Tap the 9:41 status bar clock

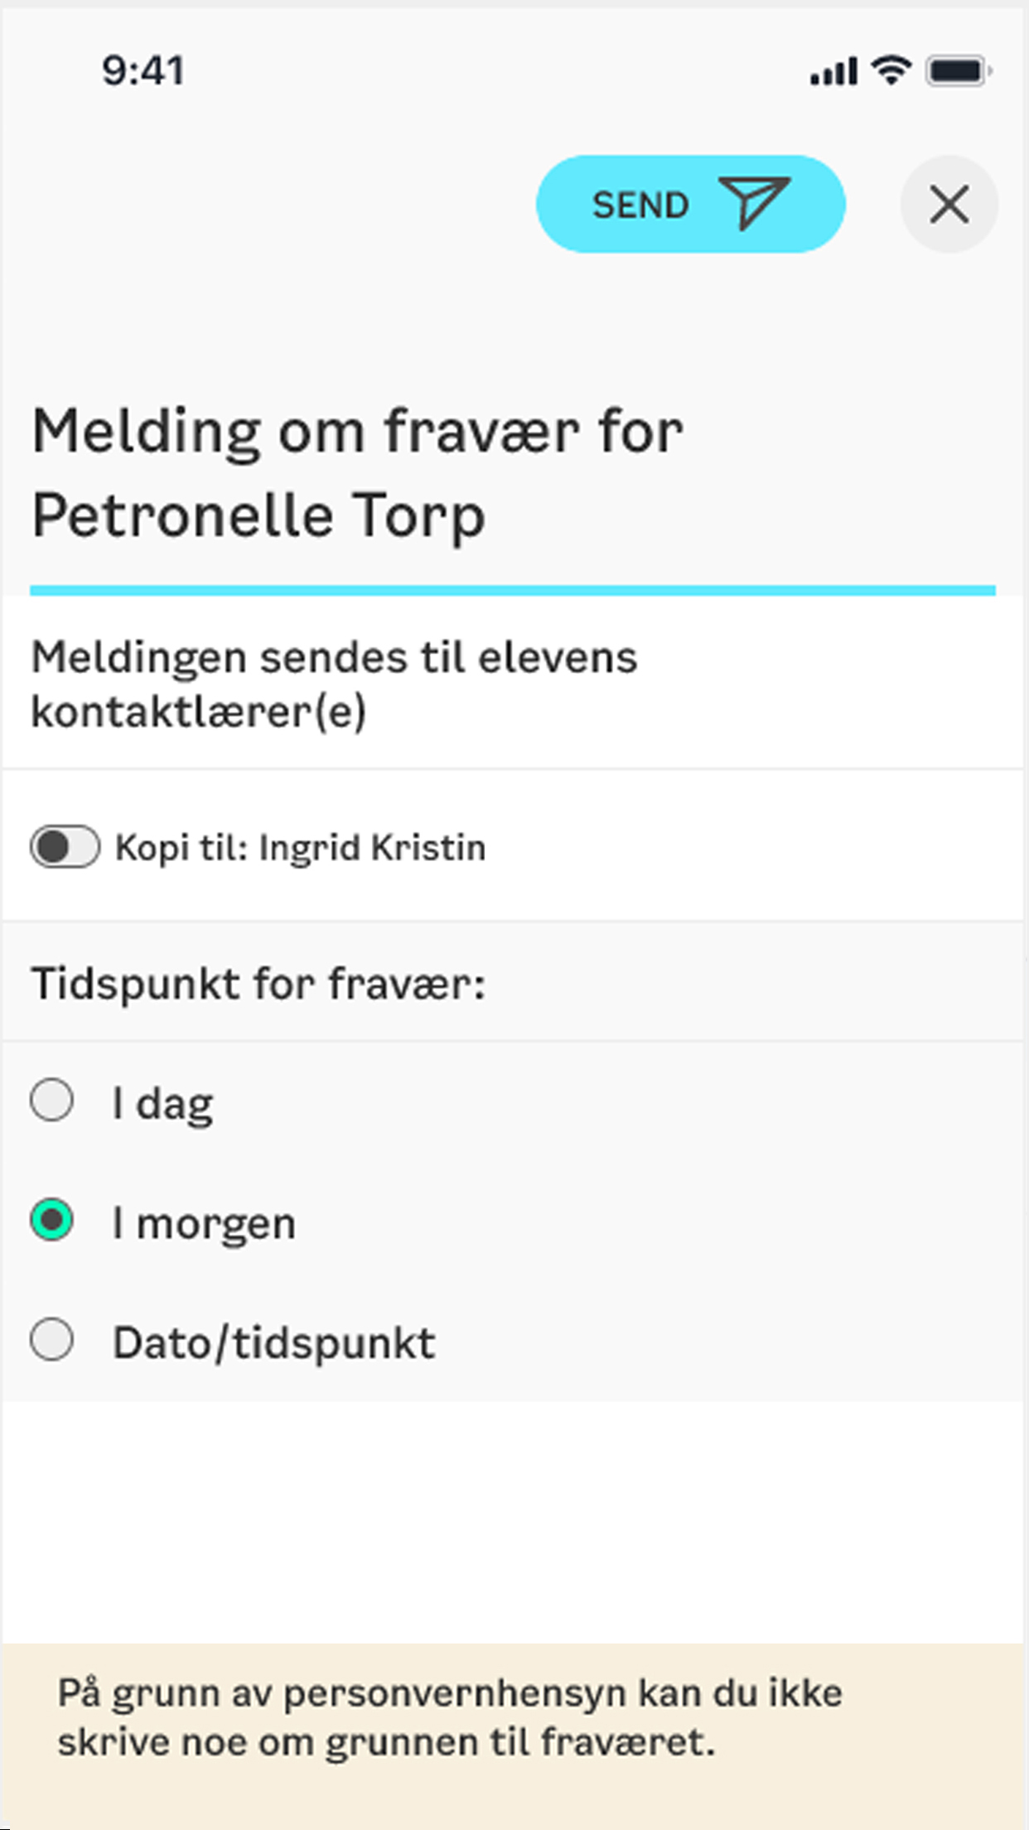click(143, 71)
